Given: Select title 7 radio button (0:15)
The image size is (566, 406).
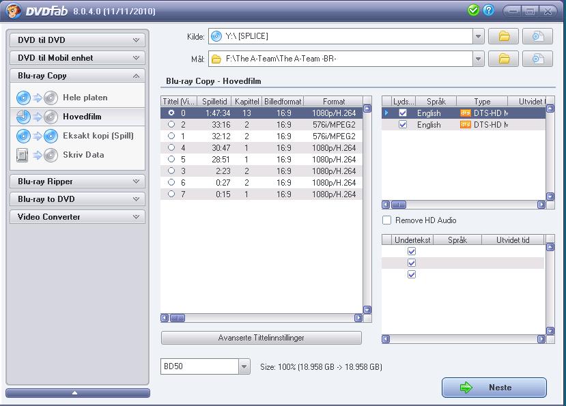Looking at the screenshot, I should tap(171, 194).
